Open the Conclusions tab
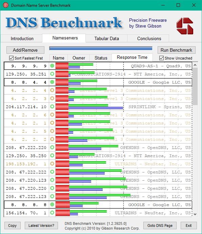 click(x=148, y=38)
